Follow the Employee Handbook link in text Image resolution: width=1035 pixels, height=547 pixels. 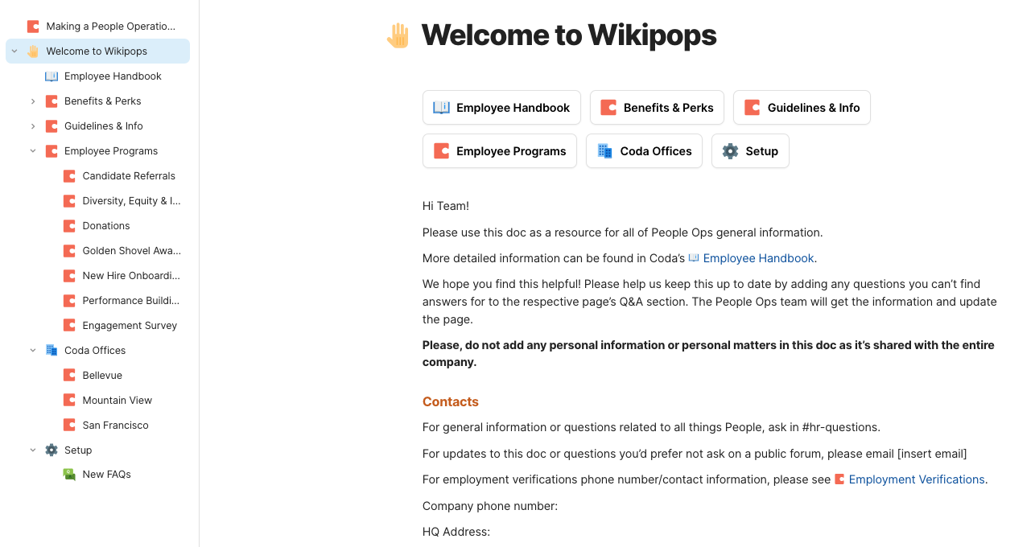click(758, 258)
